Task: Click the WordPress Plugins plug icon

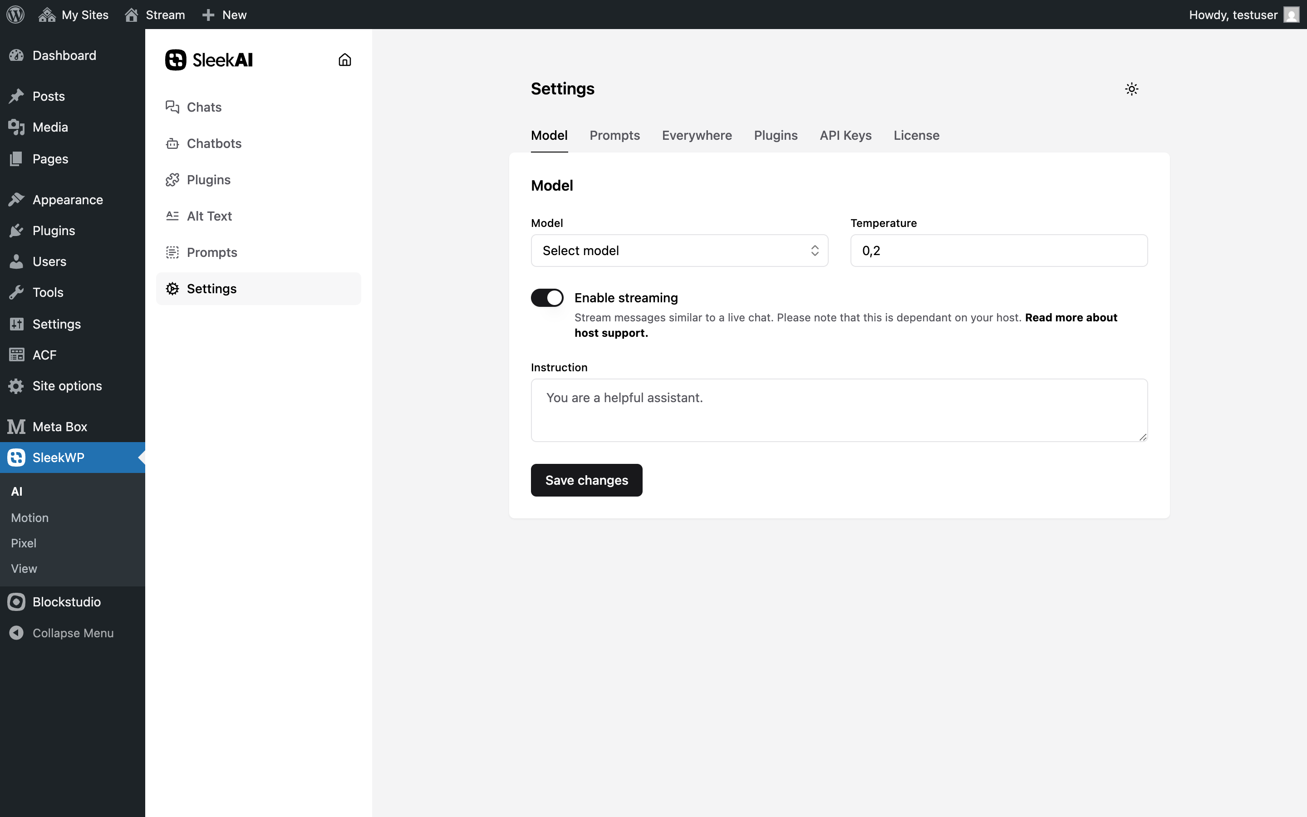Action: (x=16, y=230)
